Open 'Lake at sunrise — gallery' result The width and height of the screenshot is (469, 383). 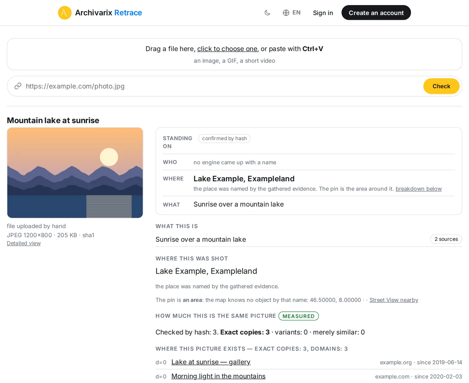[x=211, y=362]
